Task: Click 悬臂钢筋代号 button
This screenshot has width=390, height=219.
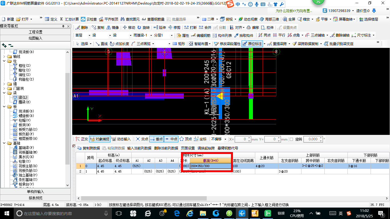Action: (228, 148)
